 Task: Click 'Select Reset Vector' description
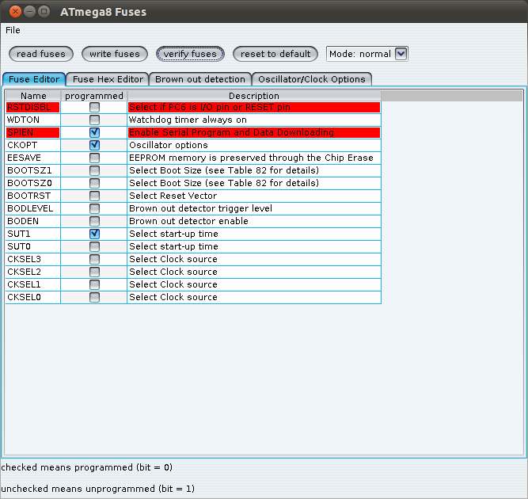[254, 196]
